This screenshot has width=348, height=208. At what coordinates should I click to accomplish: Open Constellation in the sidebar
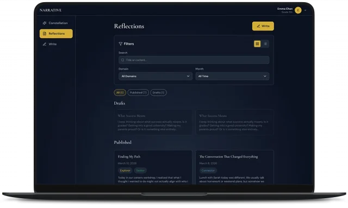(56, 23)
